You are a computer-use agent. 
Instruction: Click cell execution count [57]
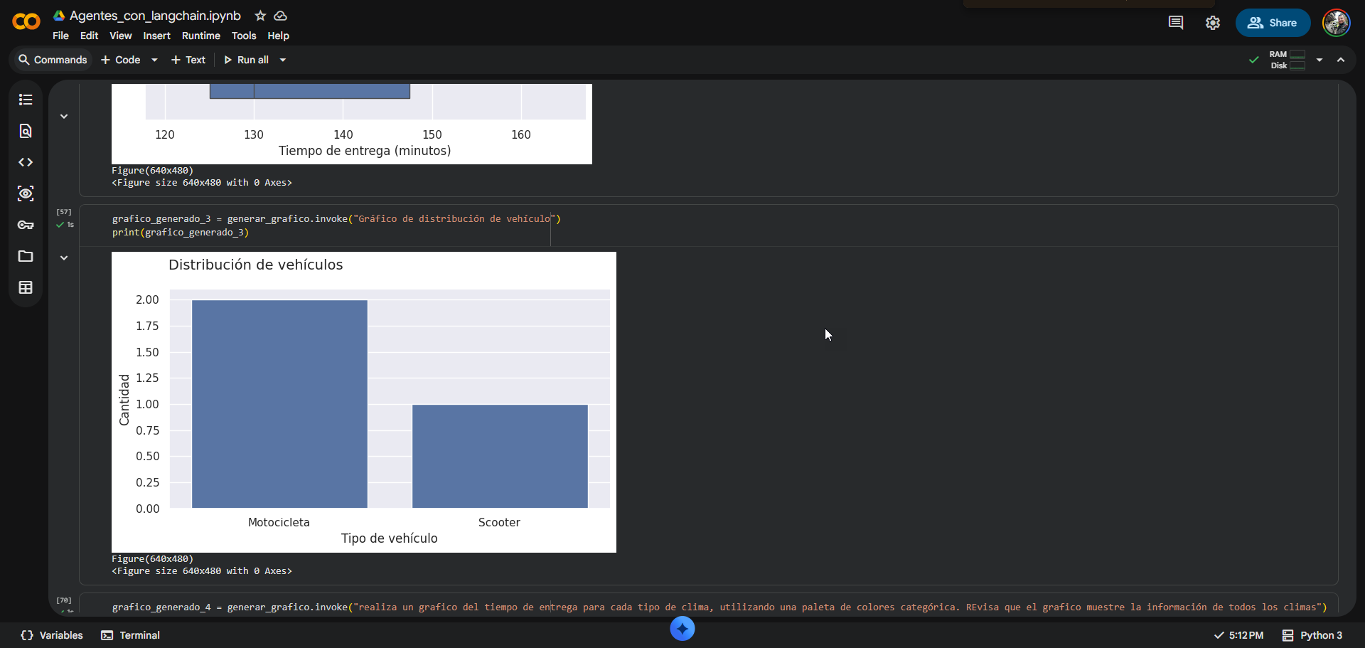pyautogui.click(x=64, y=212)
